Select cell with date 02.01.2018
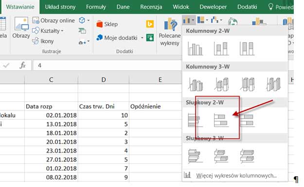This screenshot has height=187, width=304. tap(51, 115)
